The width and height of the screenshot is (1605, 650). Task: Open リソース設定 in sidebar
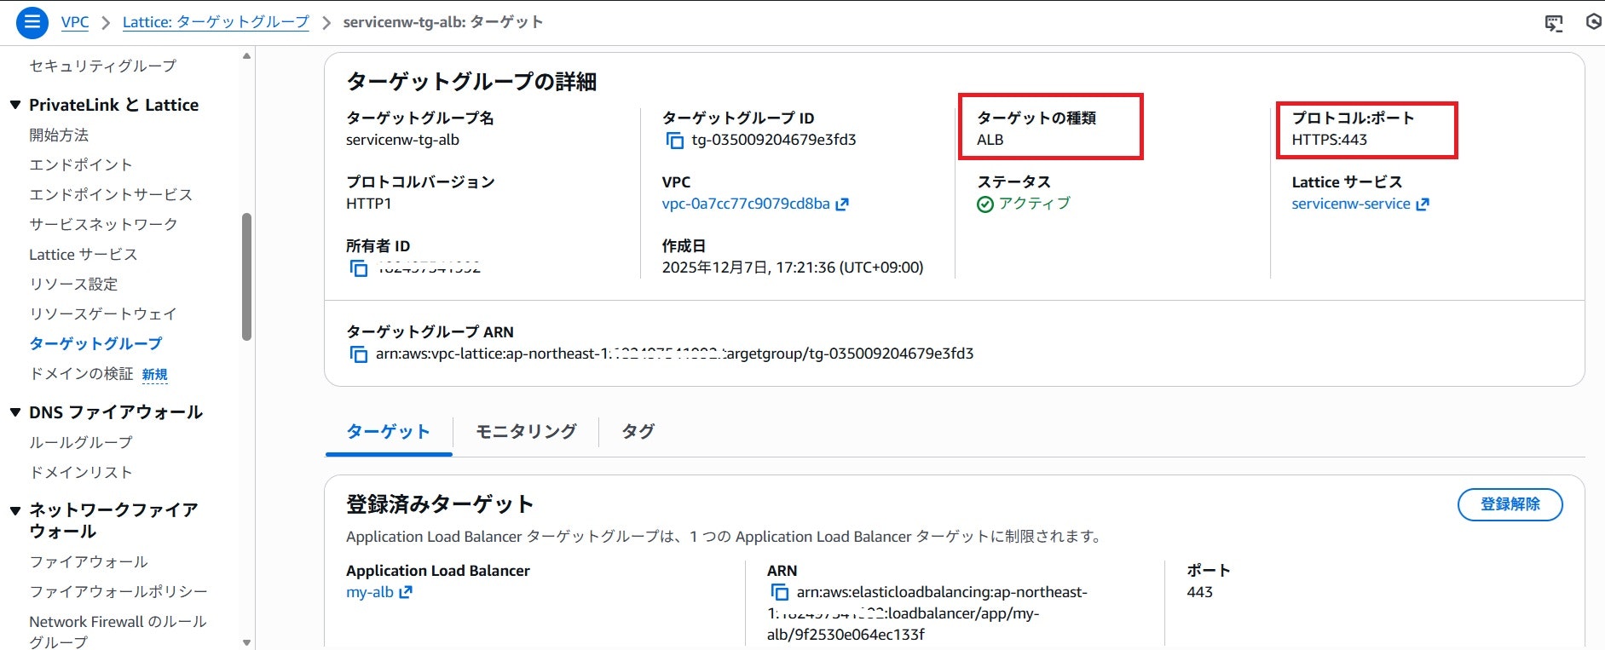[73, 284]
